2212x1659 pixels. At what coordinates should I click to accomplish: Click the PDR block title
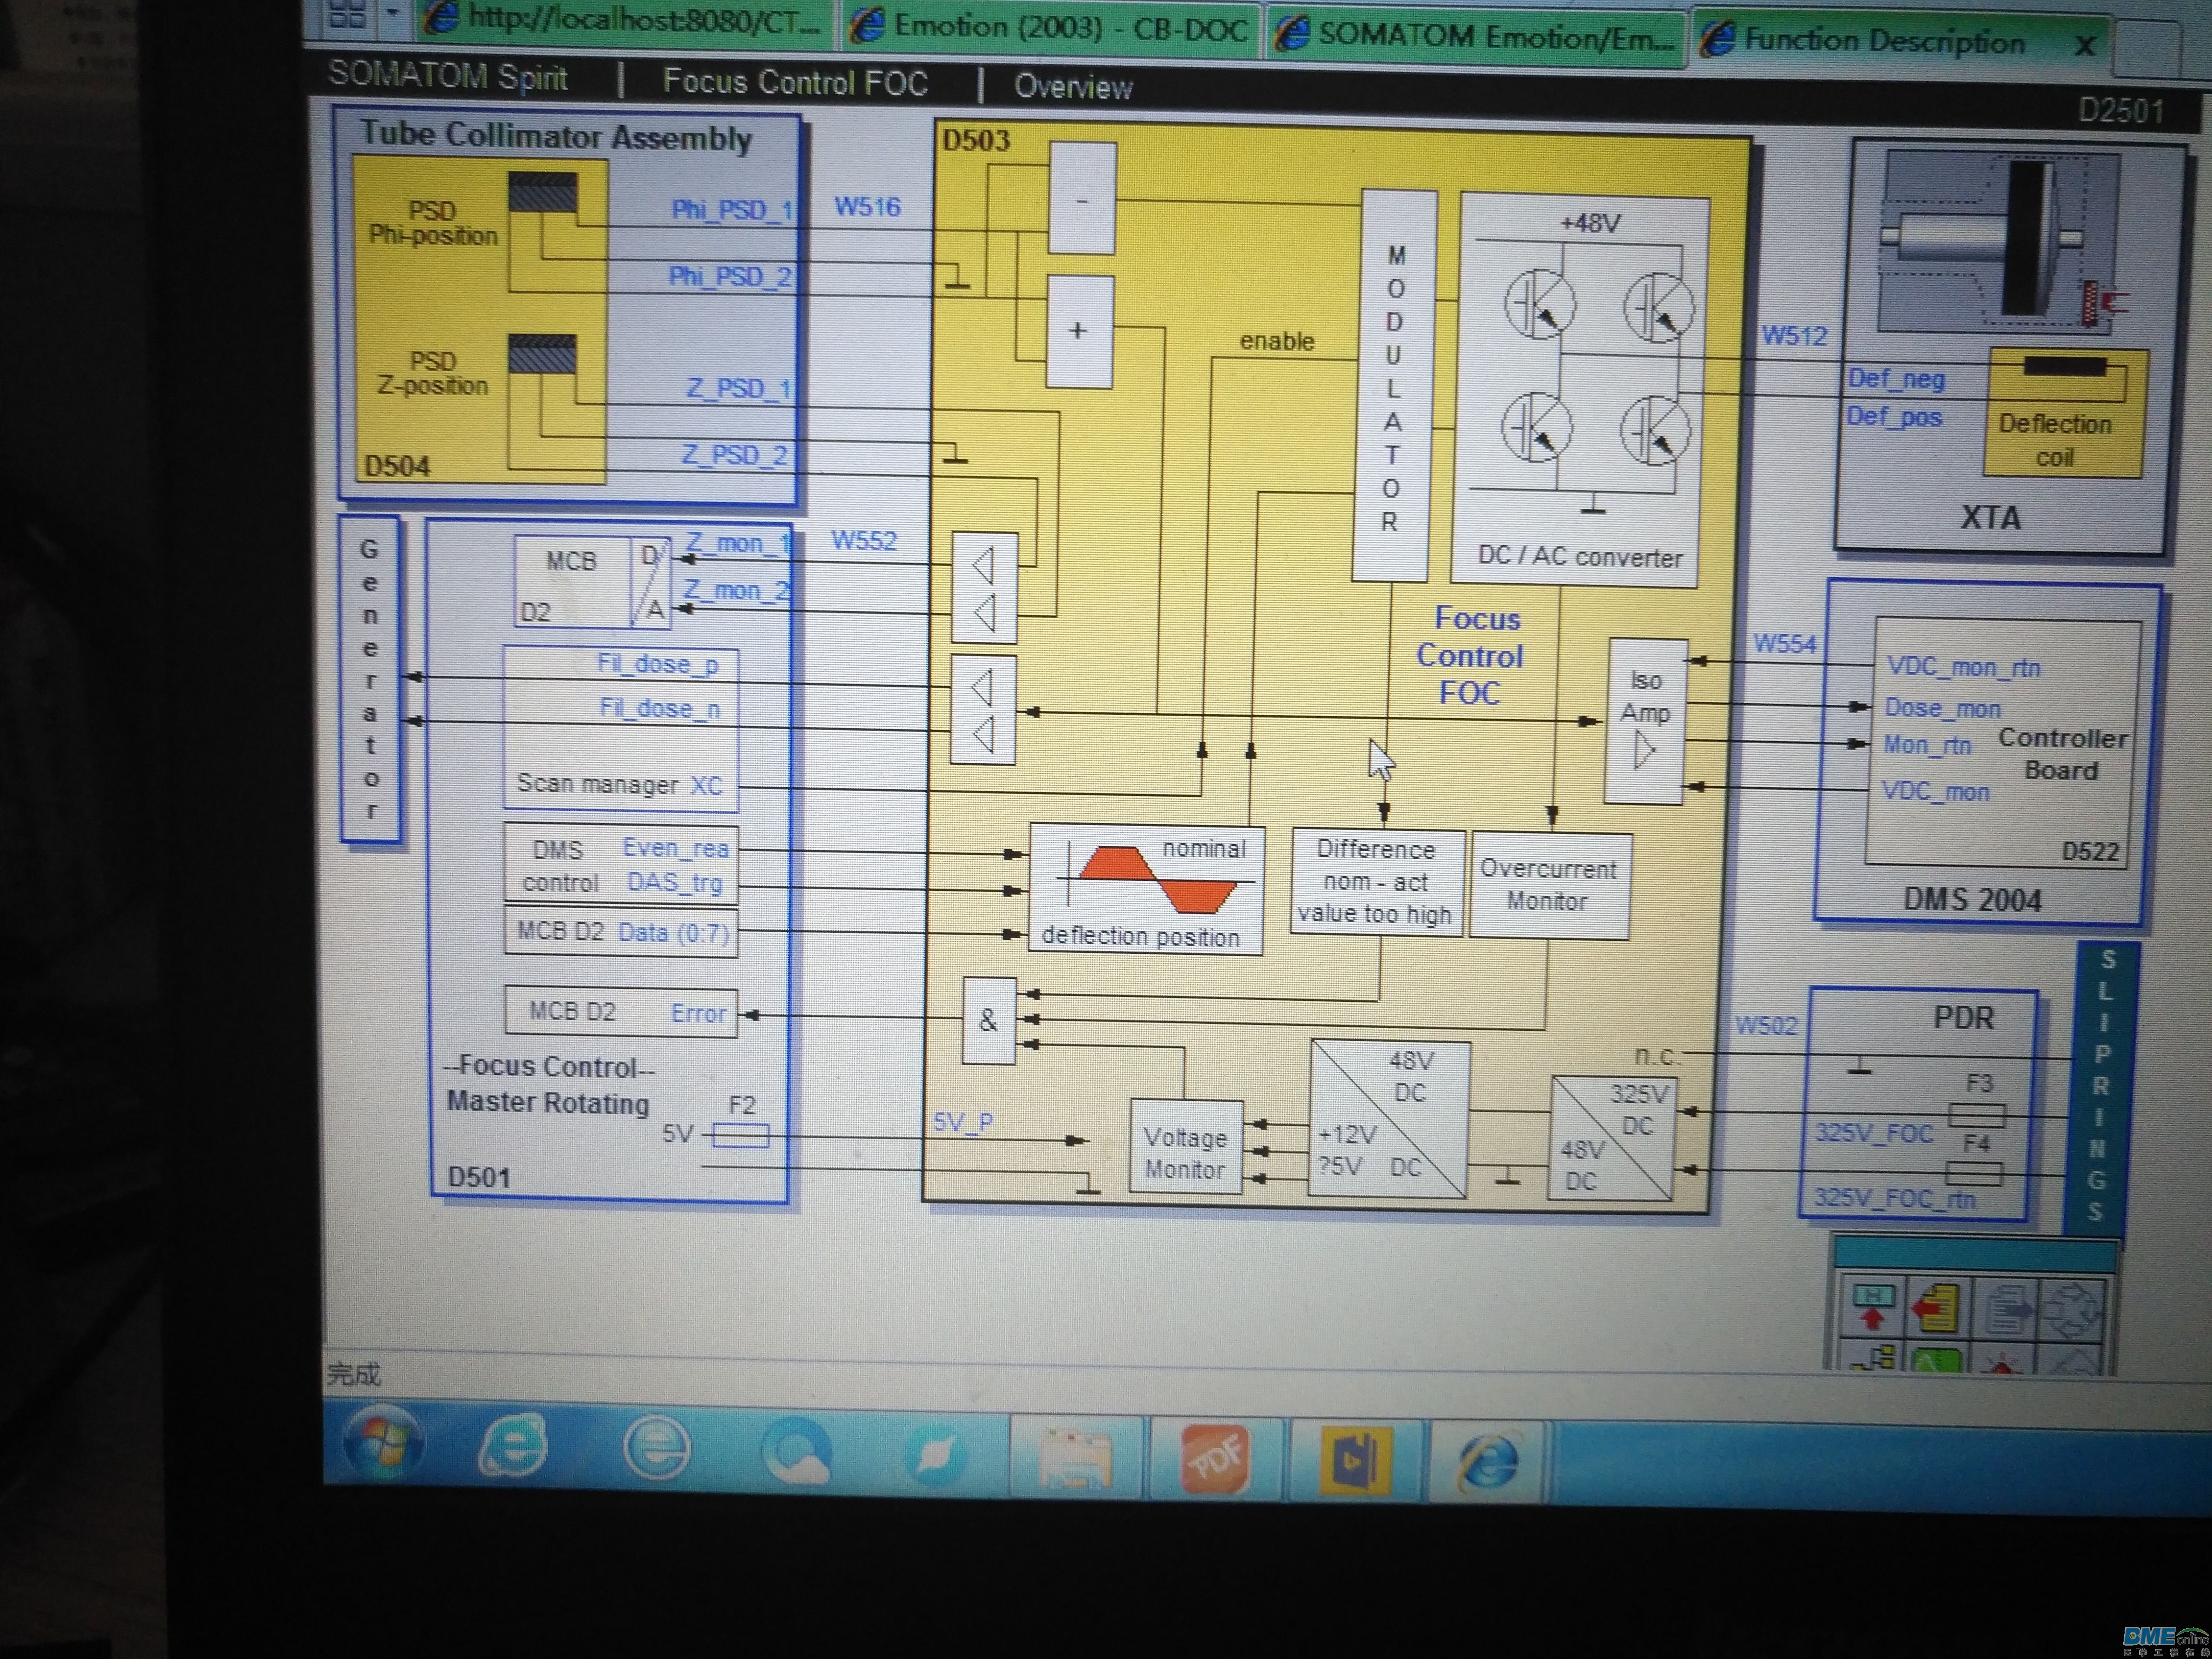coord(1963,1018)
